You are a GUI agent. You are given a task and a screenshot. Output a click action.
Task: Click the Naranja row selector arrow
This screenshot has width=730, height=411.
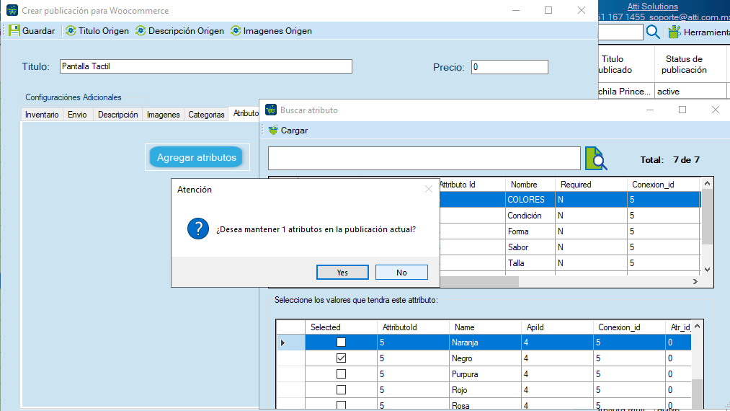tap(282, 342)
